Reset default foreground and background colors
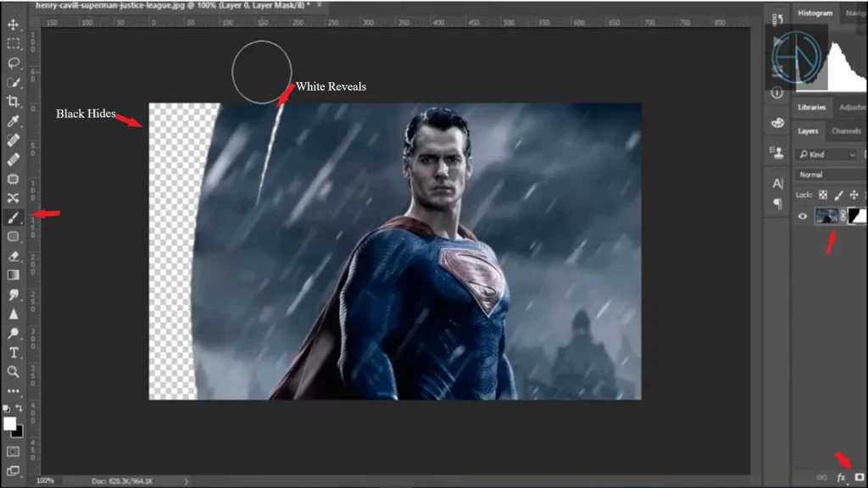Screen dimensions: 868x488 (x=6, y=409)
